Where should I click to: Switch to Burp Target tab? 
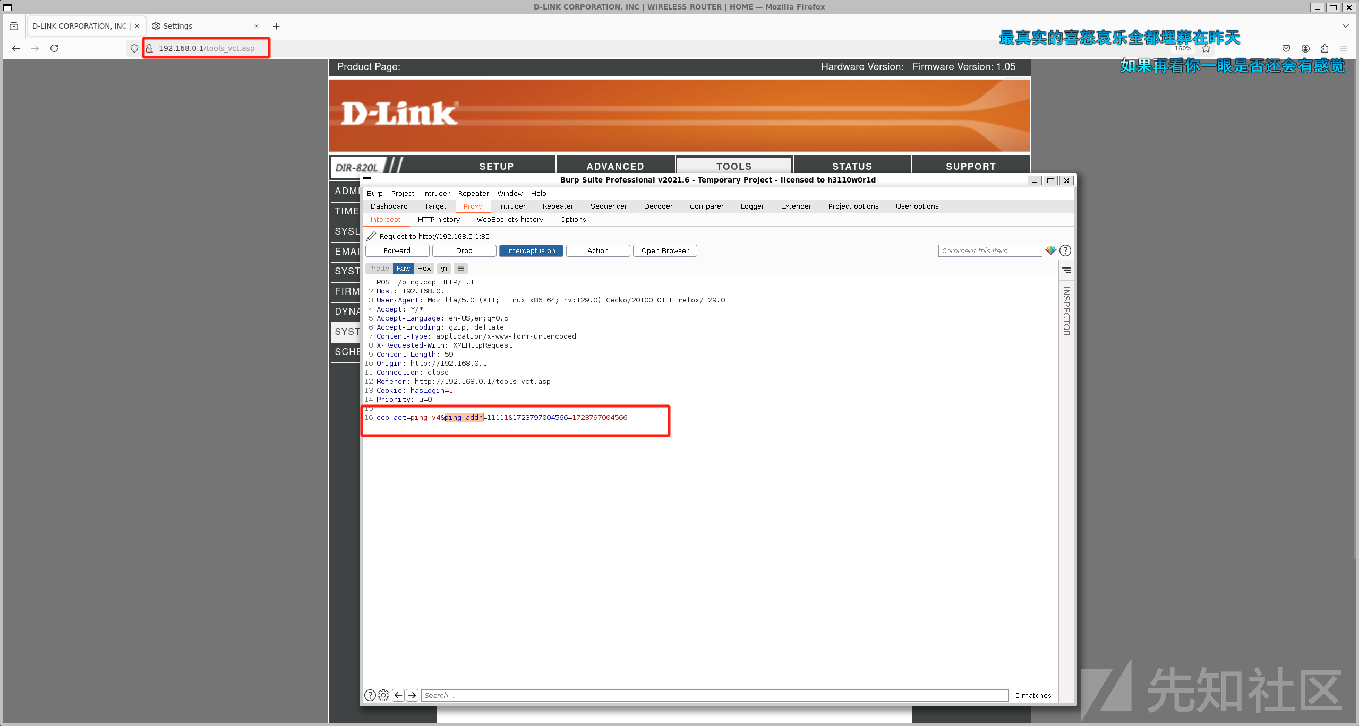point(435,206)
